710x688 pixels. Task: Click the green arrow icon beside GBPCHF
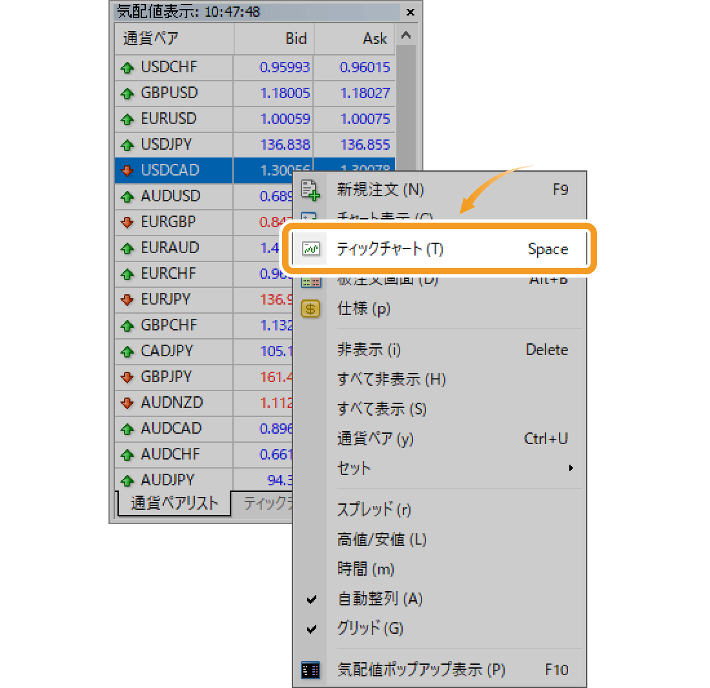tap(128, 326)
